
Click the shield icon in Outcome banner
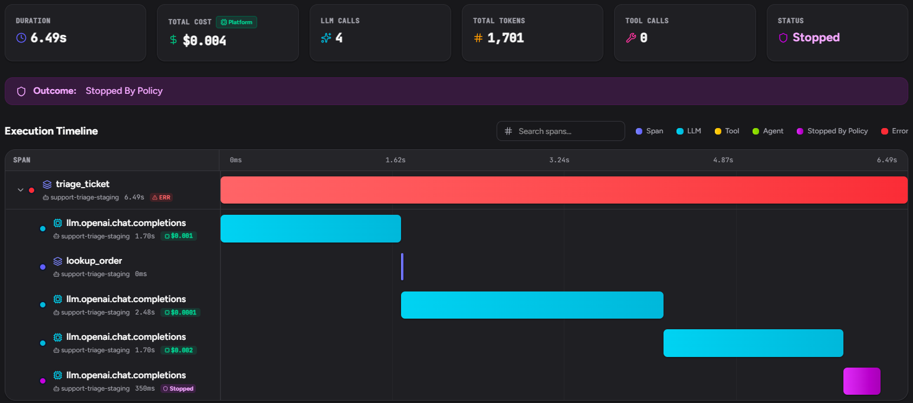click(x=21, y=91)
